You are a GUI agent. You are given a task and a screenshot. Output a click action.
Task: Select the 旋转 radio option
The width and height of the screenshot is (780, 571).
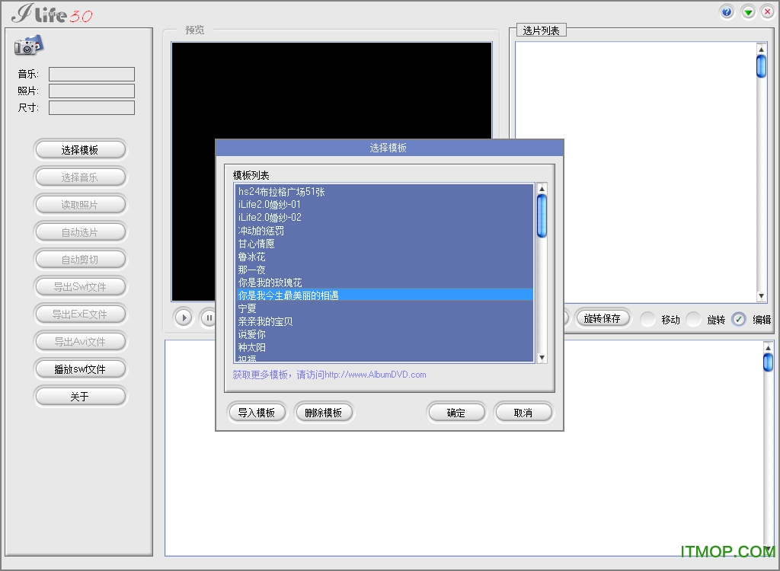click(x=693, y=319)
